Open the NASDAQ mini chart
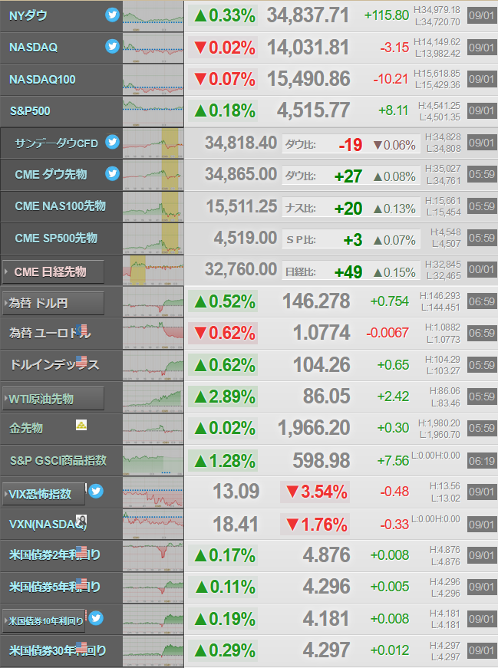Screen dimensions: 498x668 tap(153, 48)
